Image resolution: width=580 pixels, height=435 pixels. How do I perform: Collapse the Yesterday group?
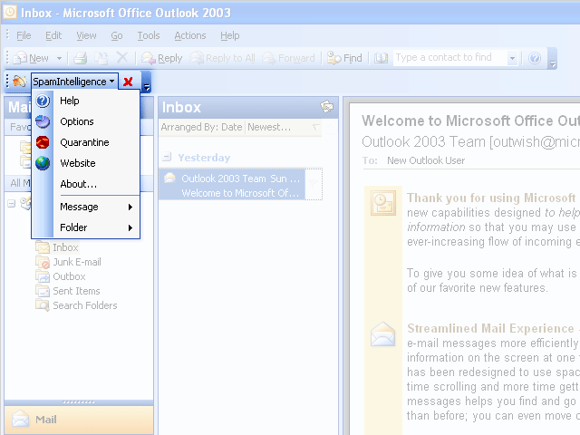(167, 157)
